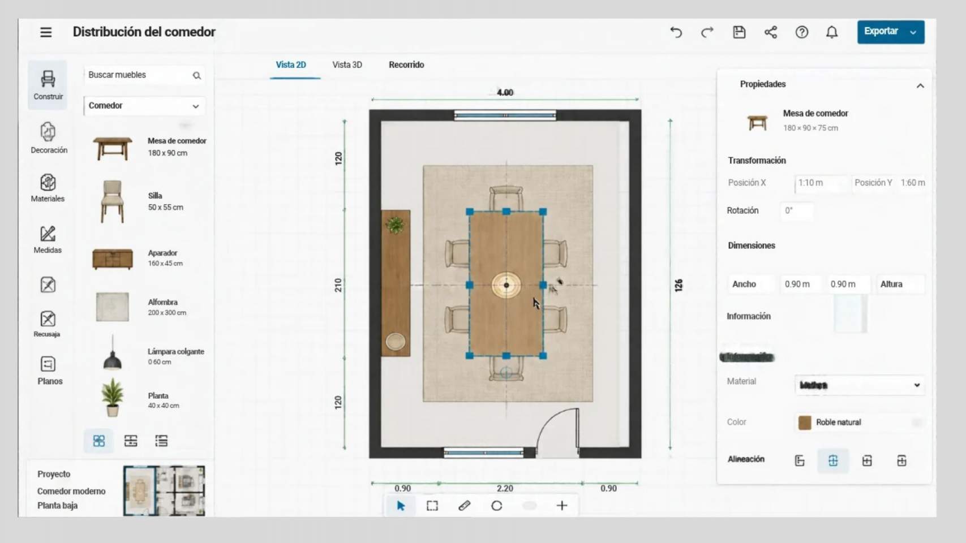The width and height of the screenshot is (966, 543).
Task: Align object left in Alineación
Action: pyautogui.click(x=799, y=460)
